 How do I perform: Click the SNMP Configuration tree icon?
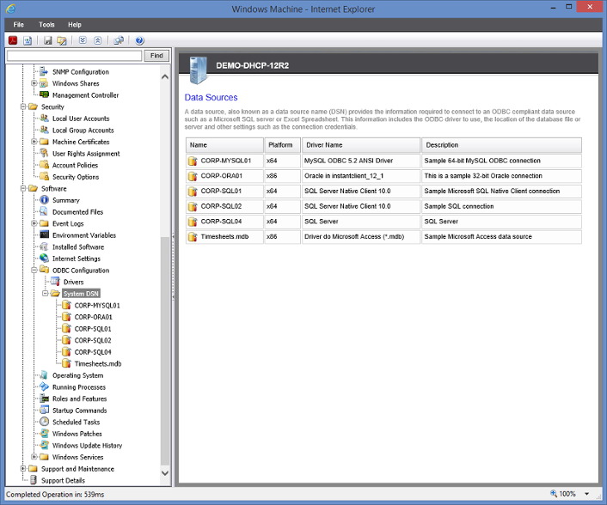pos(44,71)
